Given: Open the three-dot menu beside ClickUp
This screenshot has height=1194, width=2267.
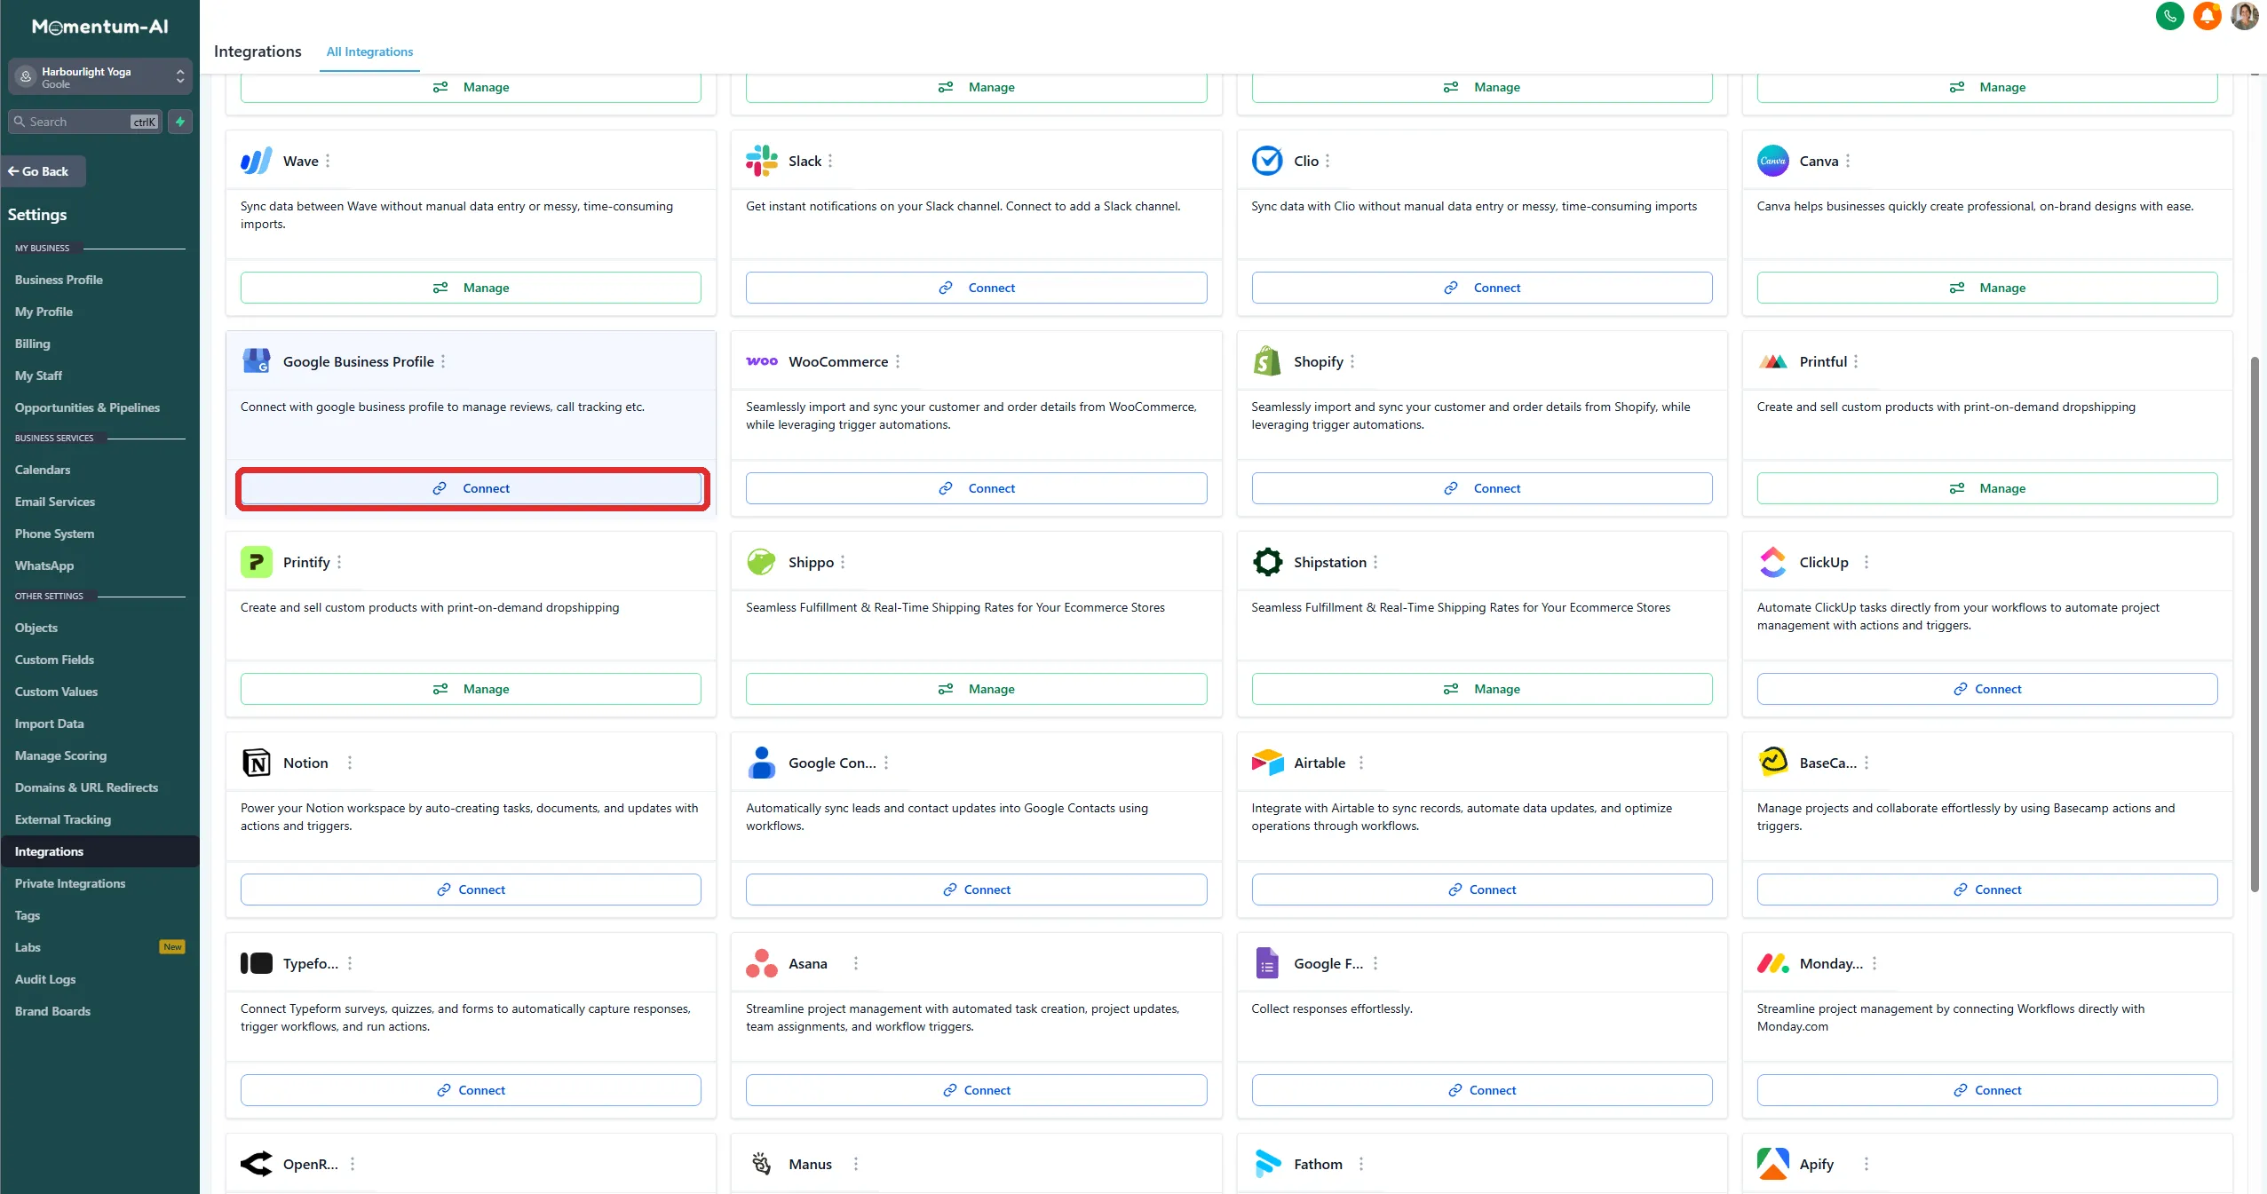Looking at the screenshot, I should tap(1867, 562).
